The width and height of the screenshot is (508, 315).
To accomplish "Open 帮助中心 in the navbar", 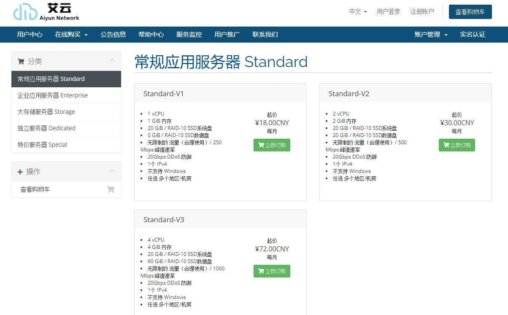I will (151, 35).
